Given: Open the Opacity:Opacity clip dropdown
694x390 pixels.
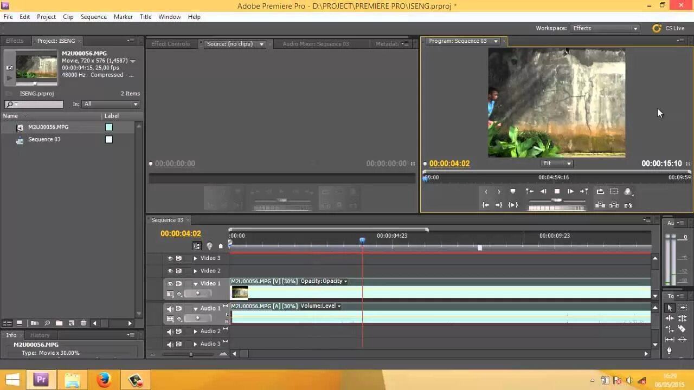Looking at the screenshot, I should coord(345,281).
